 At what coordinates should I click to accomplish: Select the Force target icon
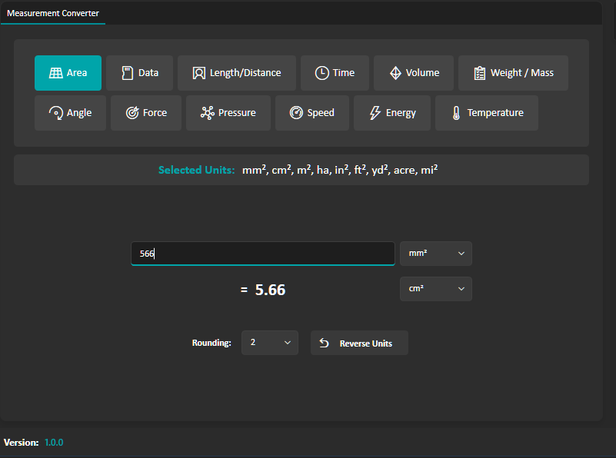tap(132, 113)
